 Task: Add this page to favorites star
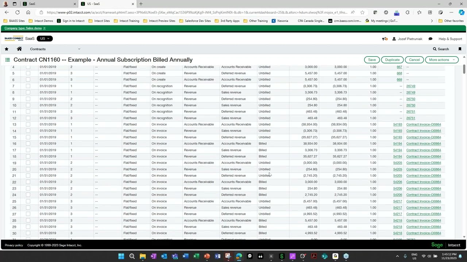[x=362, y=12]
